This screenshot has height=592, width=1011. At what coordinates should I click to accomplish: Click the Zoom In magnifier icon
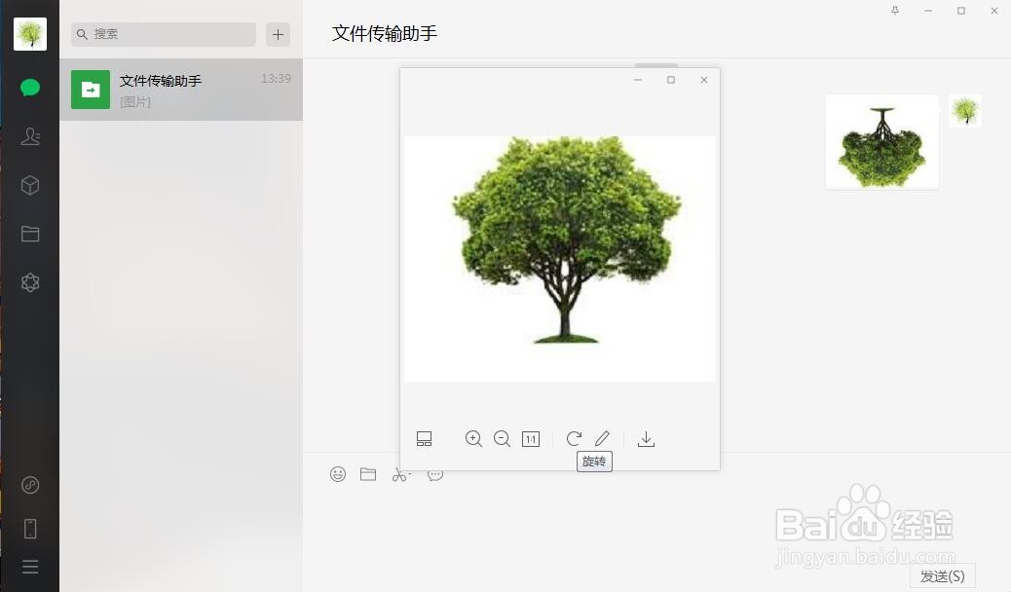[x=474, y=438]
